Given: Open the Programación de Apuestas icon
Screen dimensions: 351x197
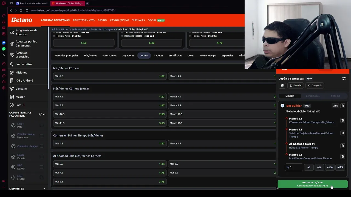Looking at the screenshot, I should [12, 32].
